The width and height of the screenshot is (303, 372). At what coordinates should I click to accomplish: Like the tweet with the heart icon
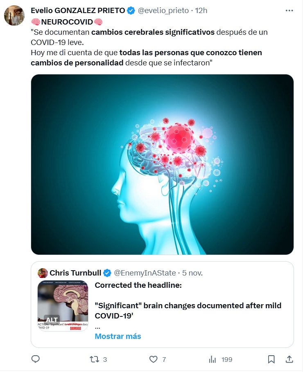click(x=153, y=359)
